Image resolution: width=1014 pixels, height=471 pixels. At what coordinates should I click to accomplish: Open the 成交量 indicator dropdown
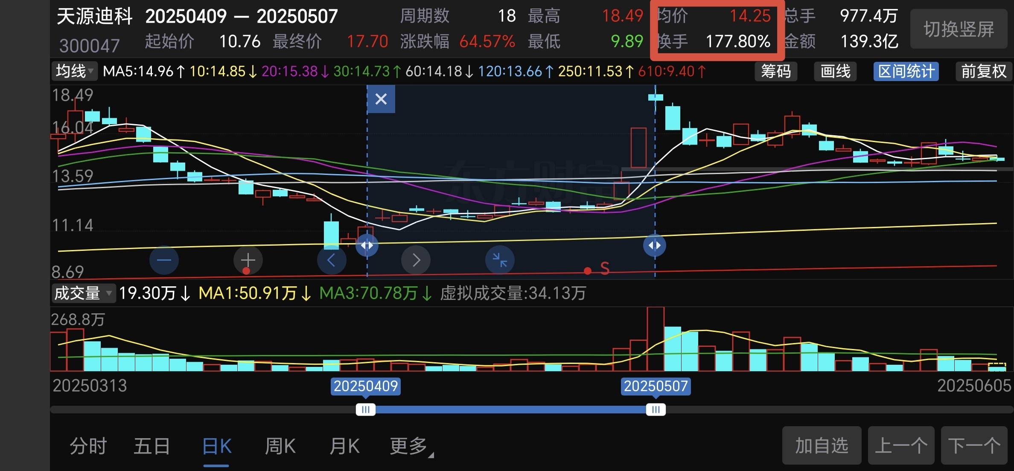coord(83,293)
